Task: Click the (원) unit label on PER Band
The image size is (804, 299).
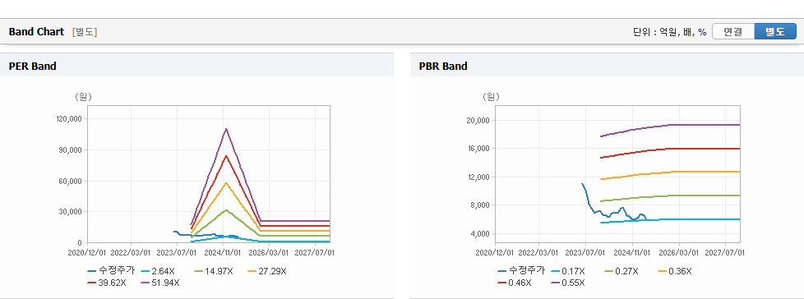Action: (x=83, y=97)
